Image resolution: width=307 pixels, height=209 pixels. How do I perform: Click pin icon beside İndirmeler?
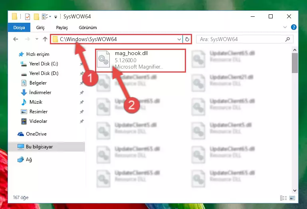coord(82,93)
